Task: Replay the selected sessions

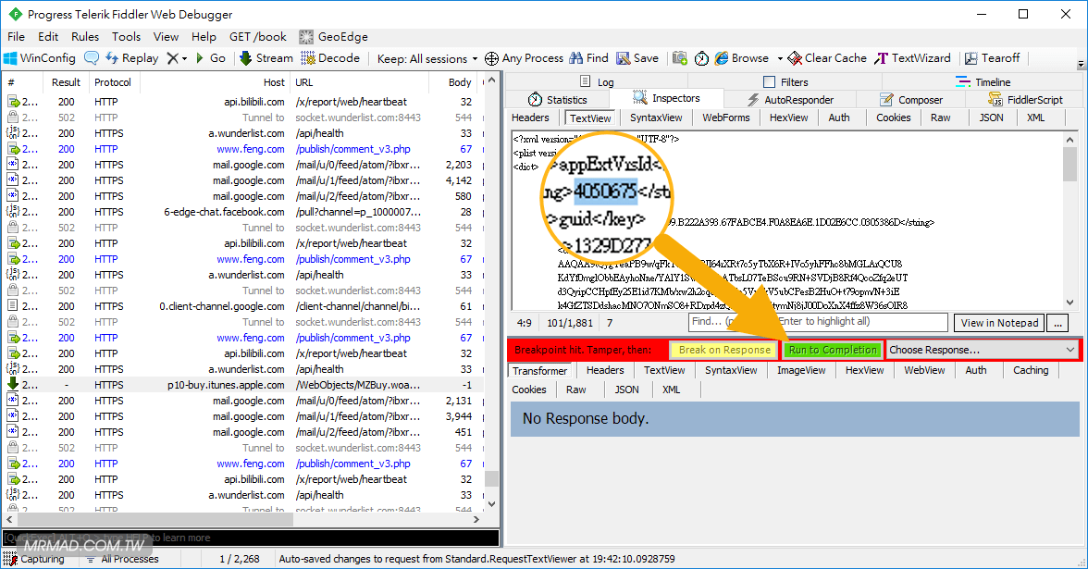Action: pos(131,58)
